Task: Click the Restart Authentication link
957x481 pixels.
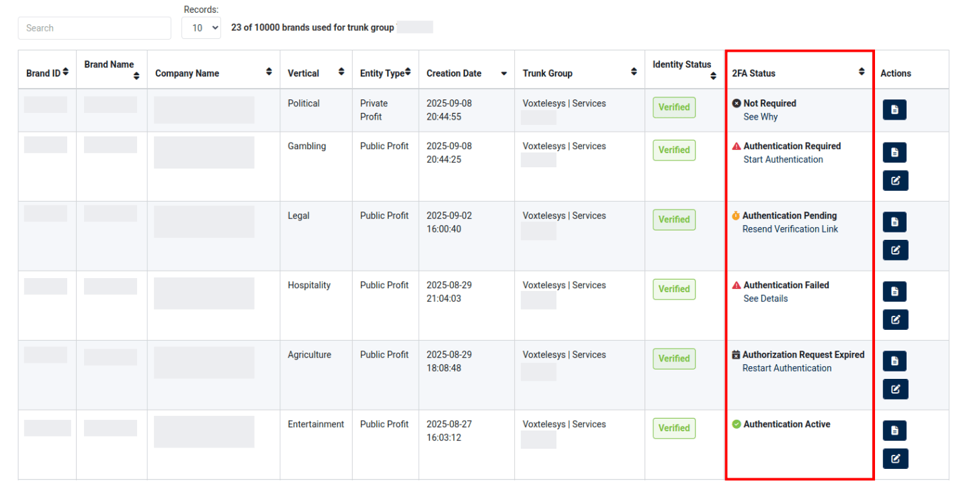Action: click(x=786, y=368)
